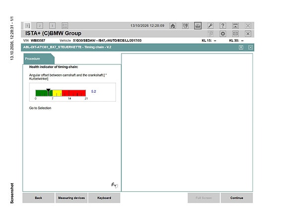This screenshot has width=285, height=220.
Task: Open the on-screen Keyboard
Action: [104, 198]
